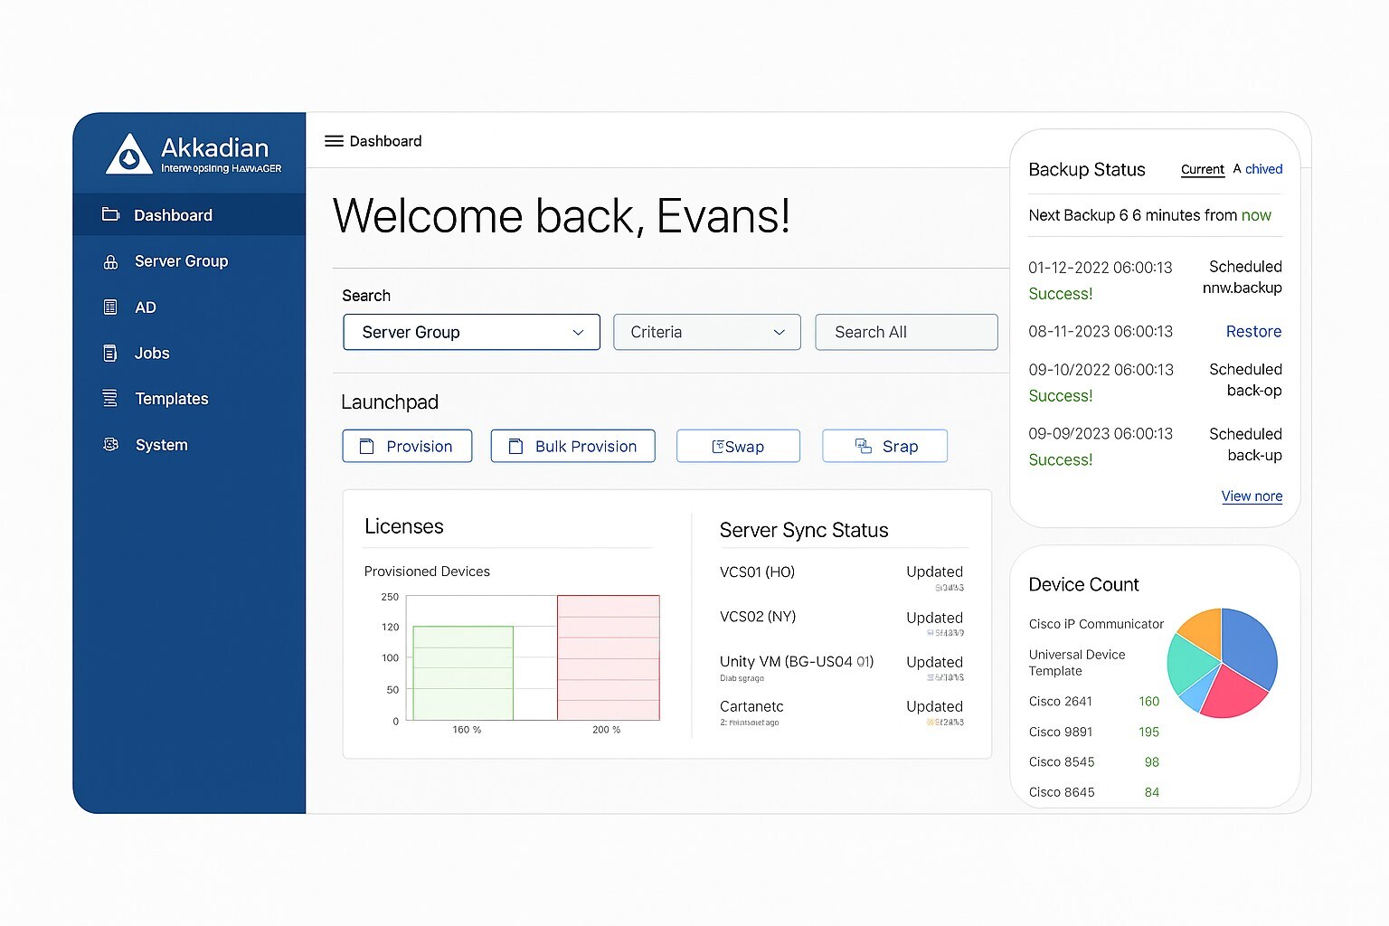Click the Akkadian logo icon
Screen dimensions: 1389x926
click(x=129, y=154)
